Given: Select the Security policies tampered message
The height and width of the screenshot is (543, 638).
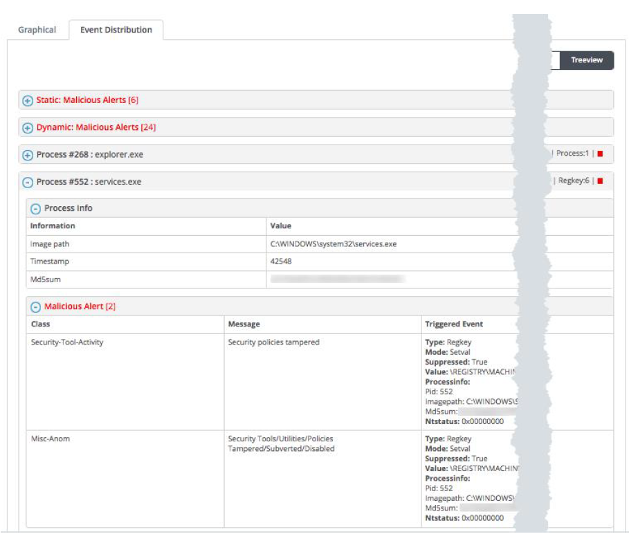Looking at the screenshot, I should 273,342.
